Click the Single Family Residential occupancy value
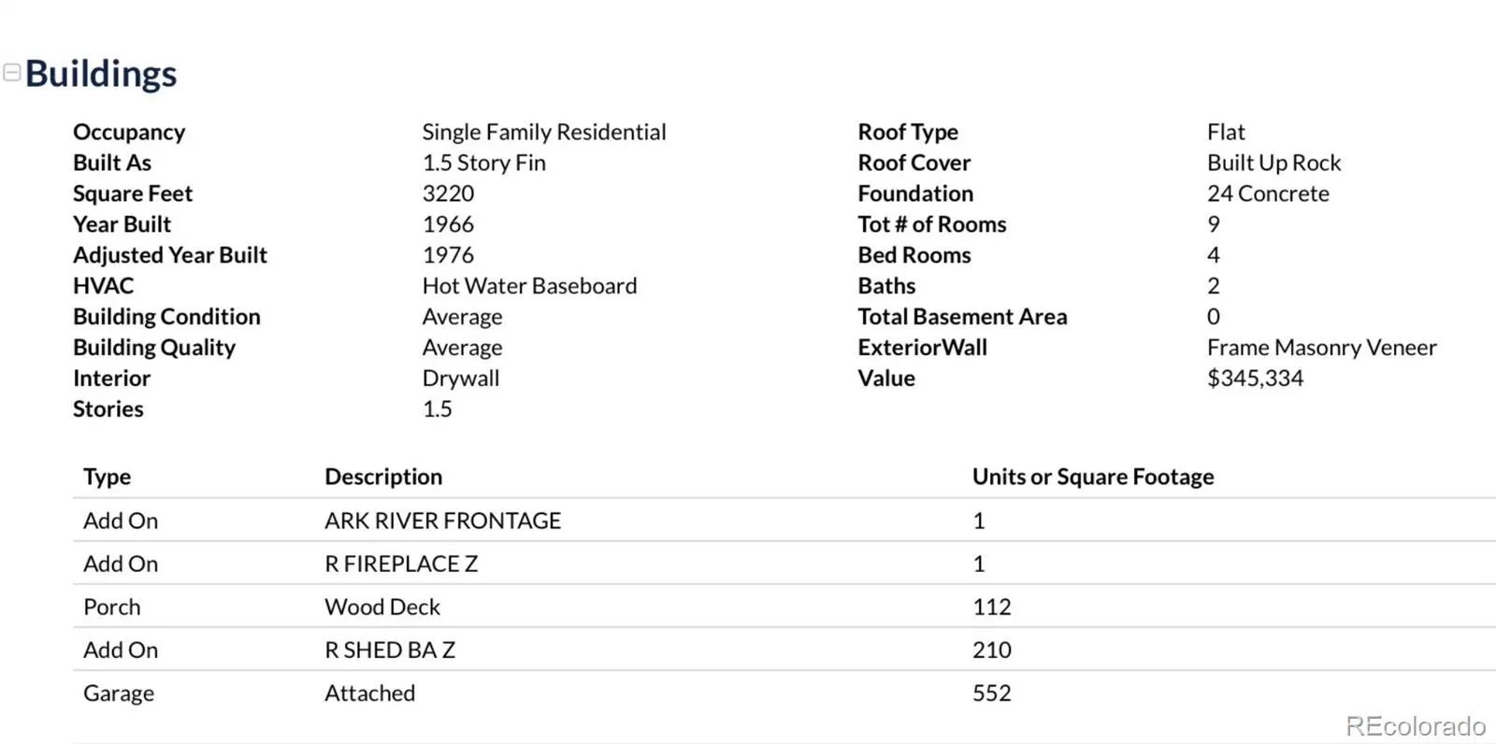This screenshot has width=1496, height=744. coord(544,132)
